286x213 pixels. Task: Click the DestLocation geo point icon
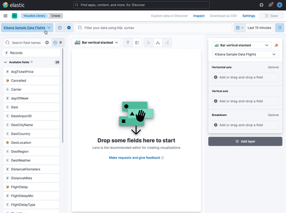click(x=7, y=143)
